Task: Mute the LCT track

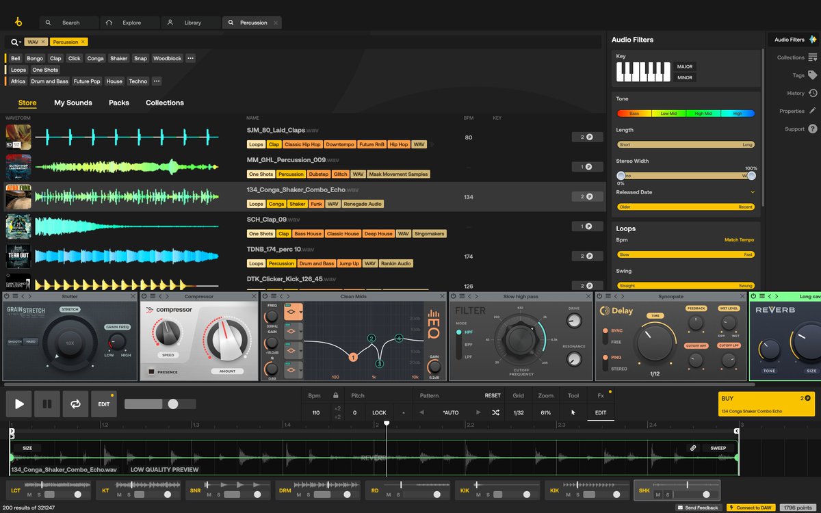Action: 29,494
